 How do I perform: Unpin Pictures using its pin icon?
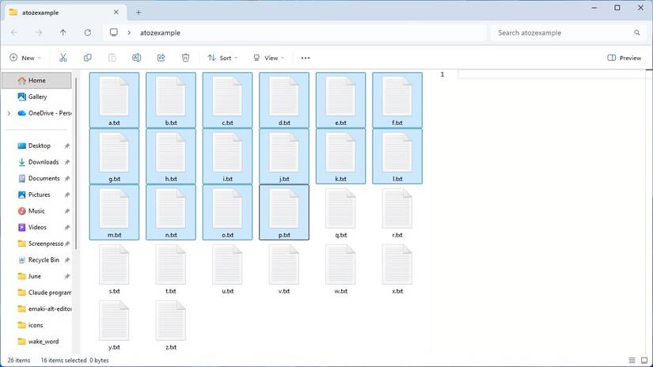[x=67, y=195]
